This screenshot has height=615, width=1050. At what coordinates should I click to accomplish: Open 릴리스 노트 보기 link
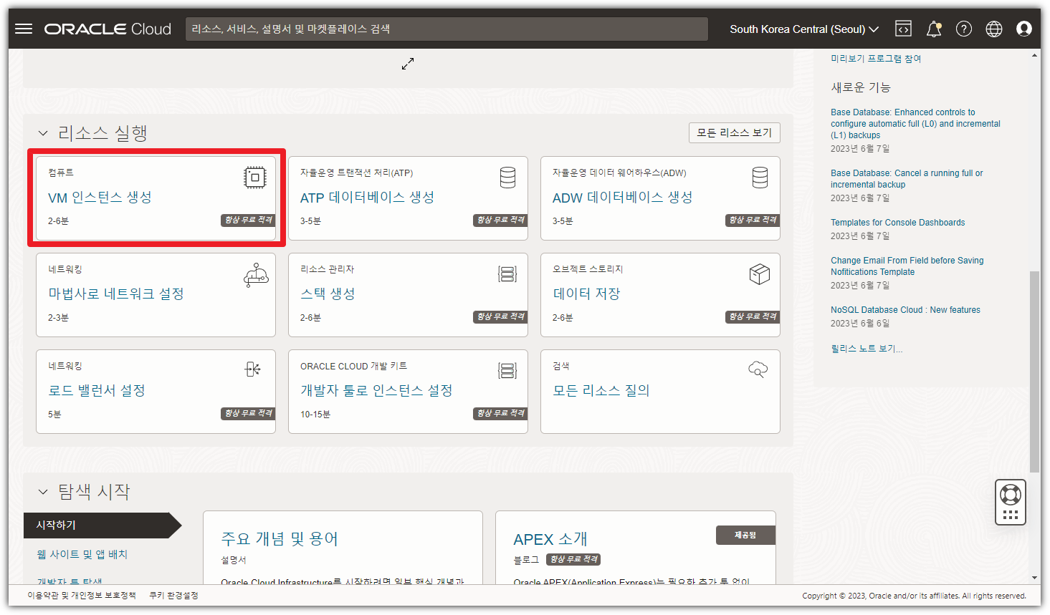[867, 349]
